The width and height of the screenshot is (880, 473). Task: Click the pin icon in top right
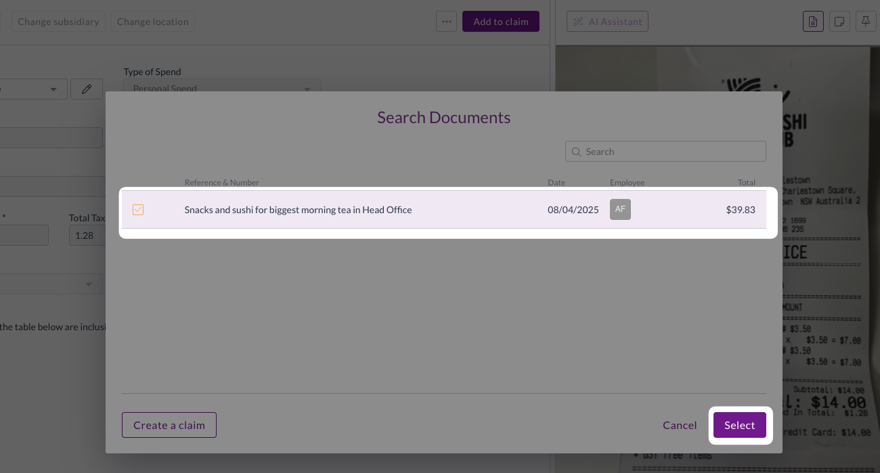pyautogui.click(x=865, y=22)
